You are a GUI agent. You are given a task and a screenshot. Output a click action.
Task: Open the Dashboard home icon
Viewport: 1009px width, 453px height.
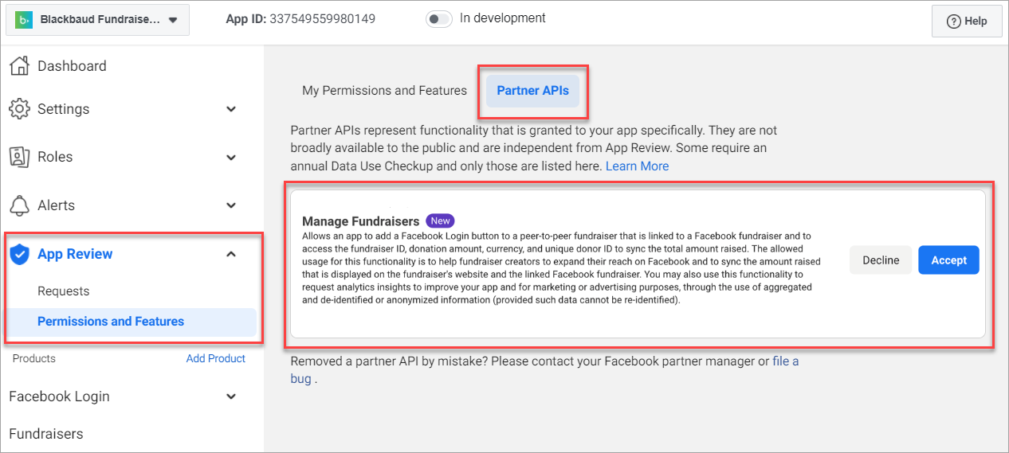tap(20, 66)
